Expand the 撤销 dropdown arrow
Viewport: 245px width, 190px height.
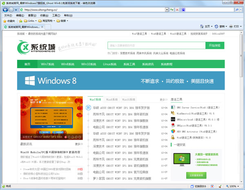tap(226, 27)
